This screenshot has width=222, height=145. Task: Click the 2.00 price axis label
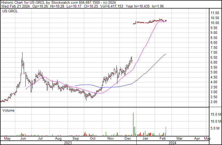[x=214, y=102]
